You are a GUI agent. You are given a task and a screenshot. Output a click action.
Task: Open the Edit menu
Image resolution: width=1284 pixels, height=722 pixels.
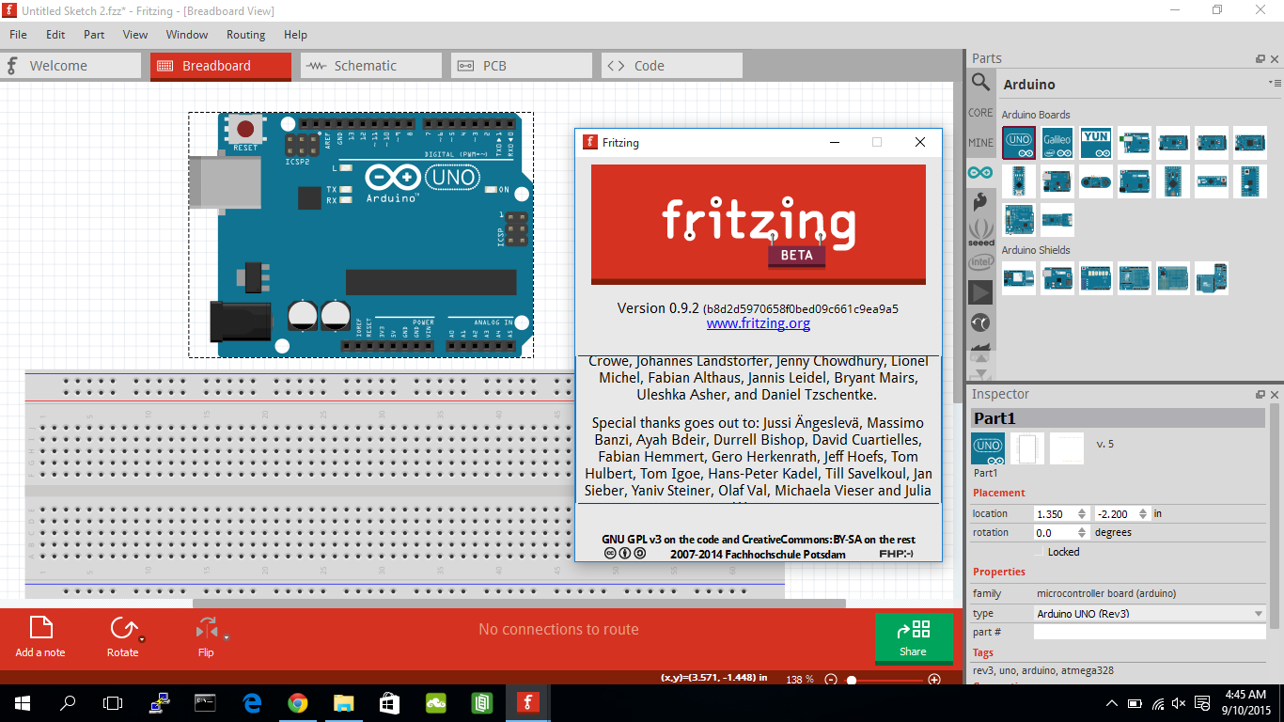55,35
